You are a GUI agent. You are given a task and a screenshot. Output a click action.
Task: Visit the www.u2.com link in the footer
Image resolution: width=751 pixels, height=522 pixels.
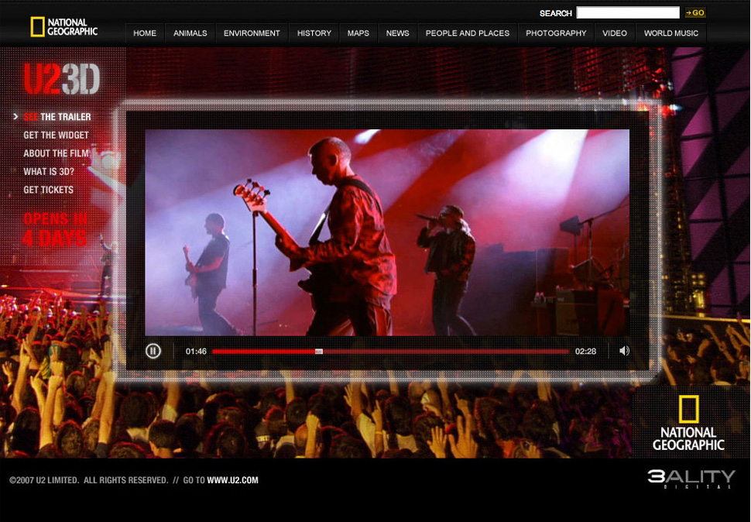[x=233, y=480]
